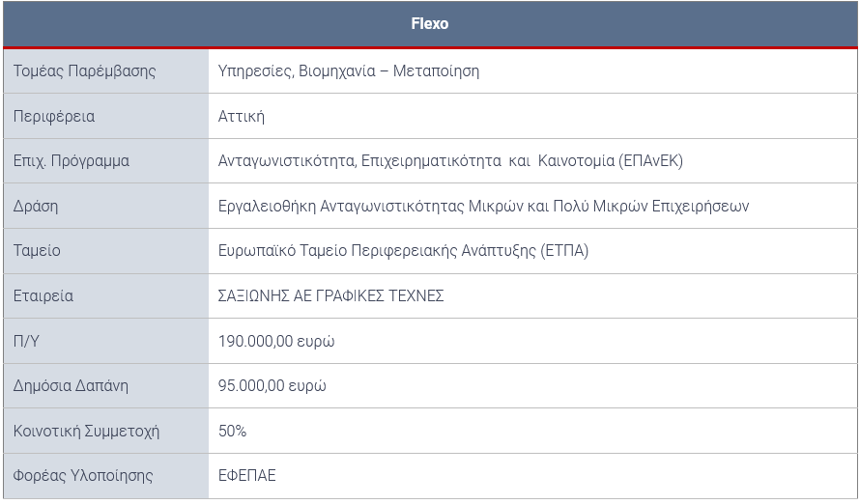This screenshot has width=860, height=504.
Task: Click the ΣΑΞΙΩΝΗΣ ΑΕ ΓΡΑΦΙΚΕΣ ΤΕΧΝΕΣ company name
Action: pos(330,295)
